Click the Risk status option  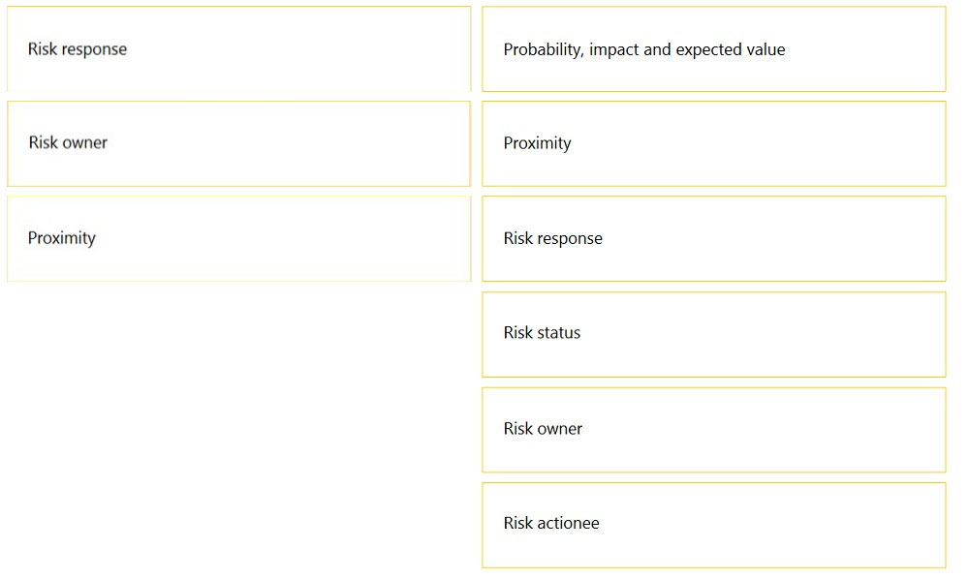[714, 334]
